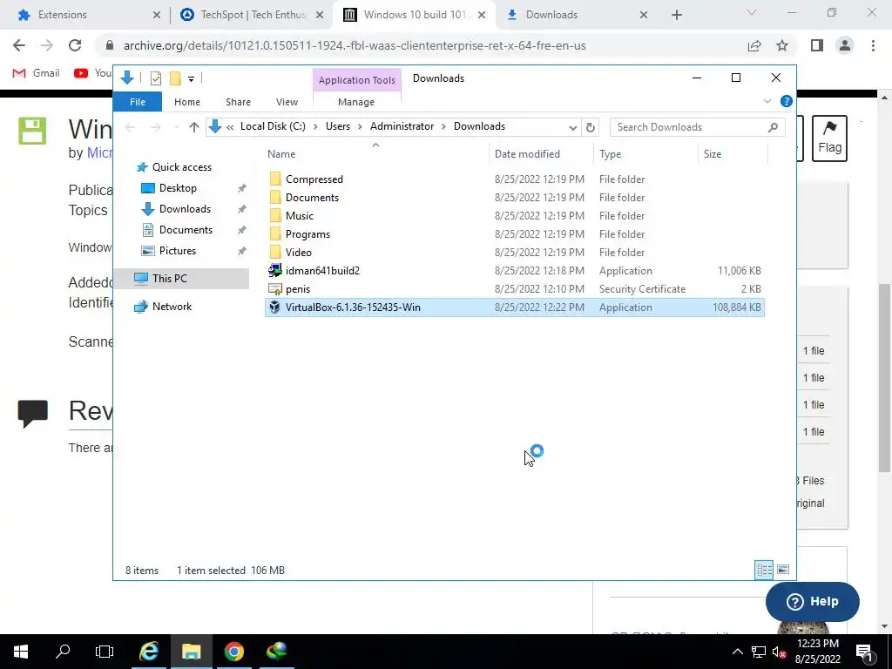Select the Documents folder in file list
Viewport: 892px width, 669px height.
(x=312, y=198)
